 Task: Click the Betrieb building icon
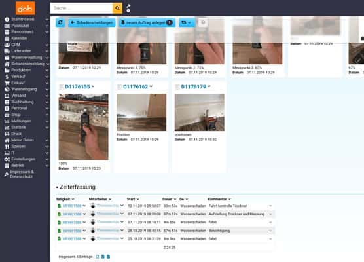click(x=7, y=165)
